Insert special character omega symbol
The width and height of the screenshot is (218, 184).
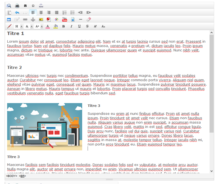[33, 6]
